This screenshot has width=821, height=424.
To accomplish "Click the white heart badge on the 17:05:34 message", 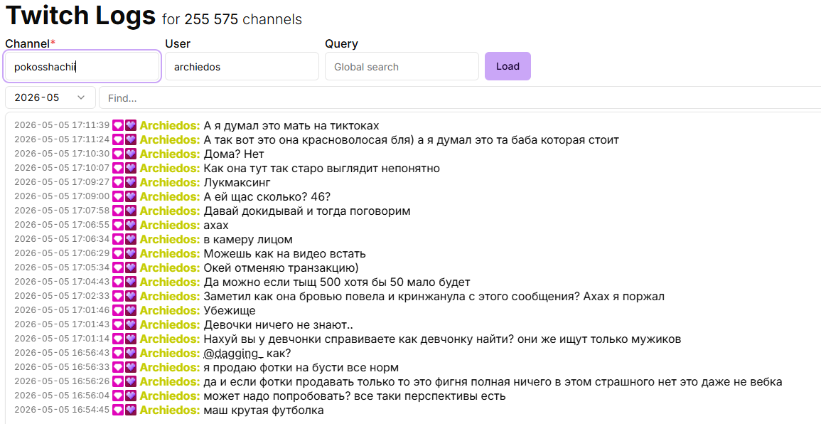I will 118,267.
